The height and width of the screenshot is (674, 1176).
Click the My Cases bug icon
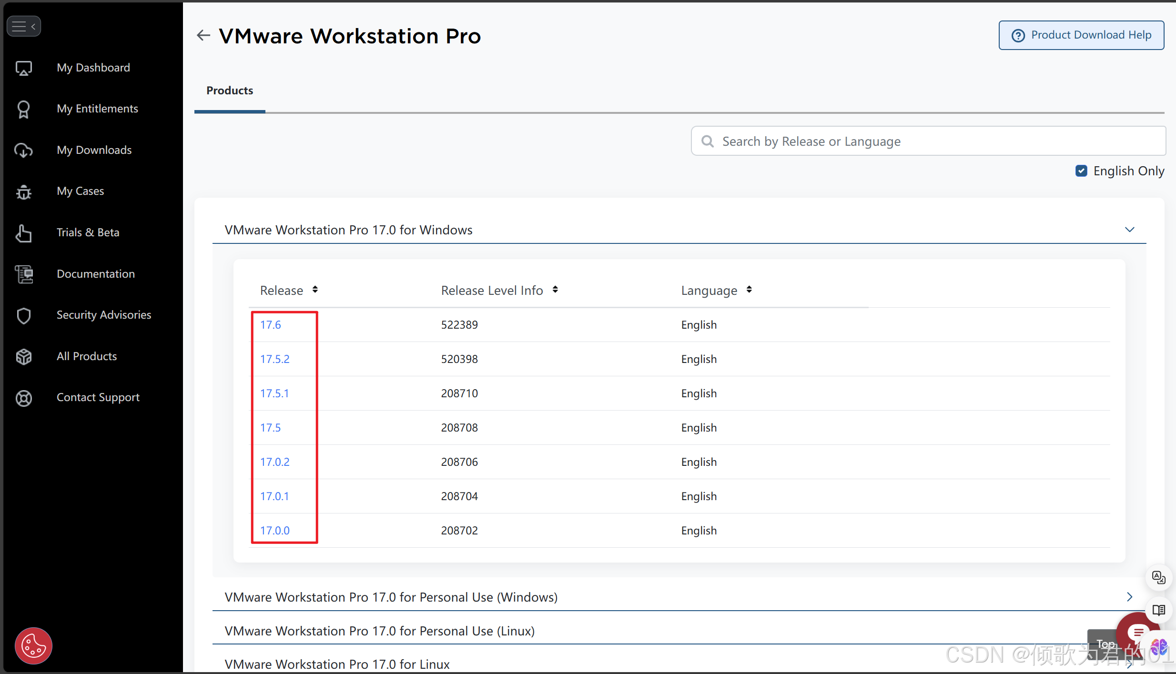click(24, 191)
